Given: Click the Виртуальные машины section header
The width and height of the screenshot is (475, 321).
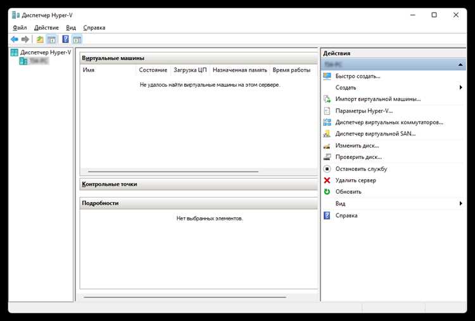Looking at the screenshot, I should coord(199,58).
